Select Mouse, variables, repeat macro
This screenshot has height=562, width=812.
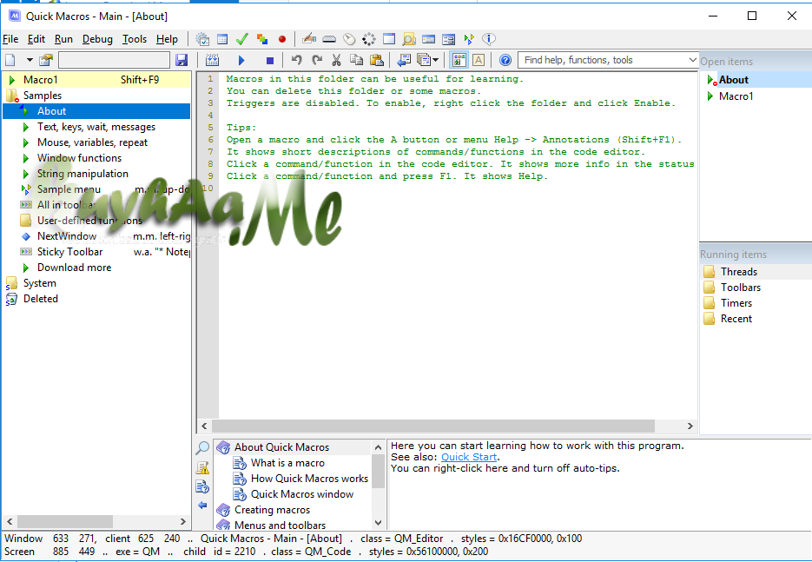(92, 142)
